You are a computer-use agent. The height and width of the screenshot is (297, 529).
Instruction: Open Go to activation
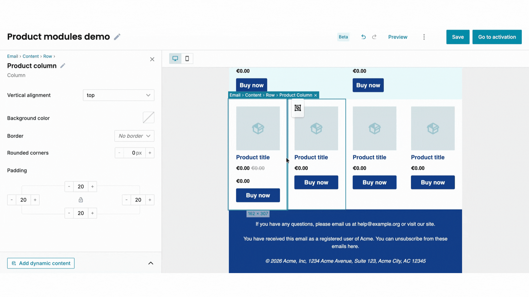[497, 37]
